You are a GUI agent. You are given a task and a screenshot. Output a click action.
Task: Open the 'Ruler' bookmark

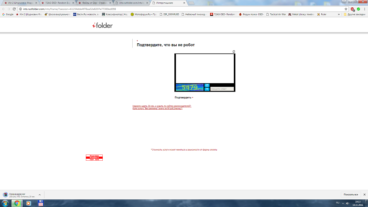pyautogui.click(x=322, y=14)
